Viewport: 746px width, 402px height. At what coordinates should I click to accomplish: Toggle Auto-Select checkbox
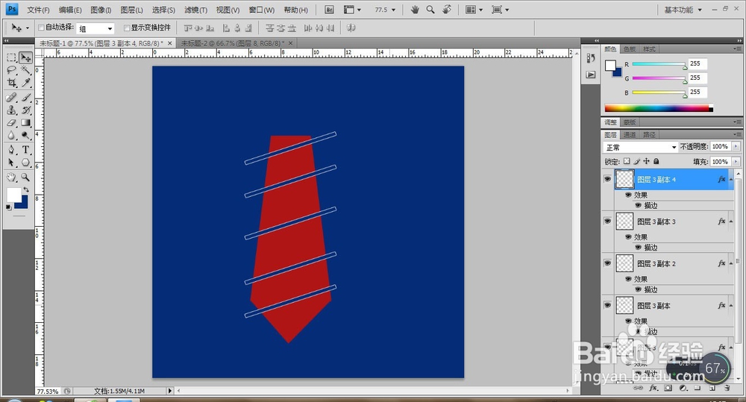[41, 28]
